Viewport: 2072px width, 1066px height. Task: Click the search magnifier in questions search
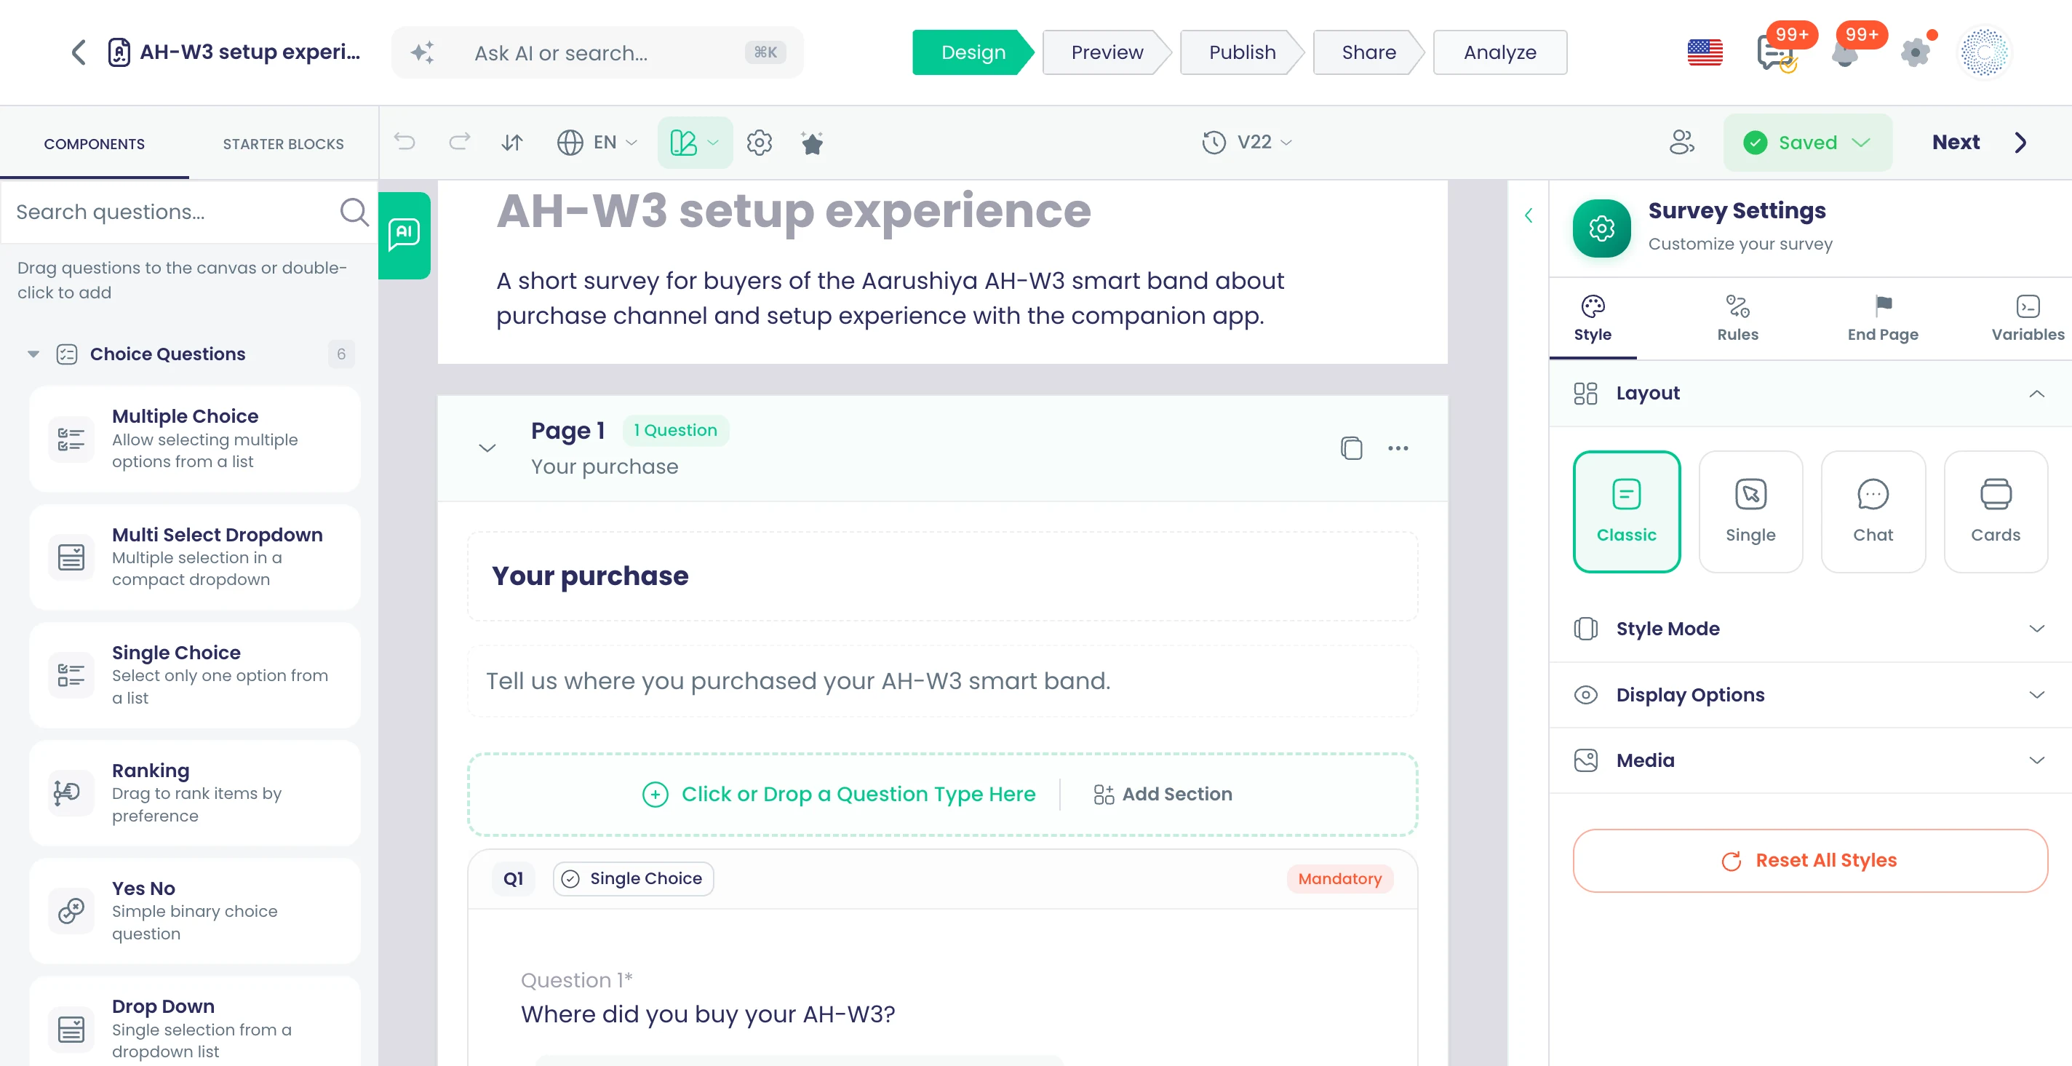pos(354,212)
